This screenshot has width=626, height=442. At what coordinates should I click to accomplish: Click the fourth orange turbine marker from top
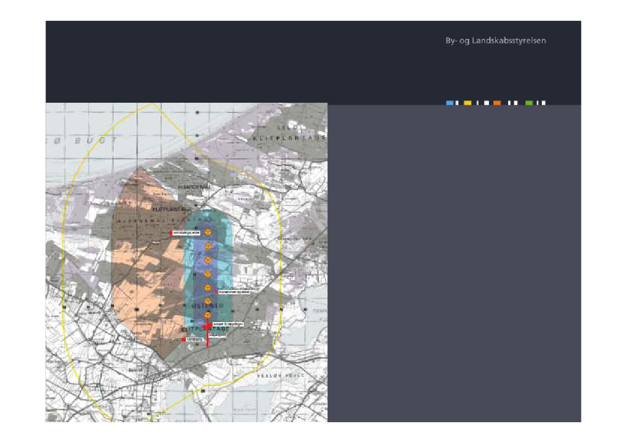[x=208, y=274]
